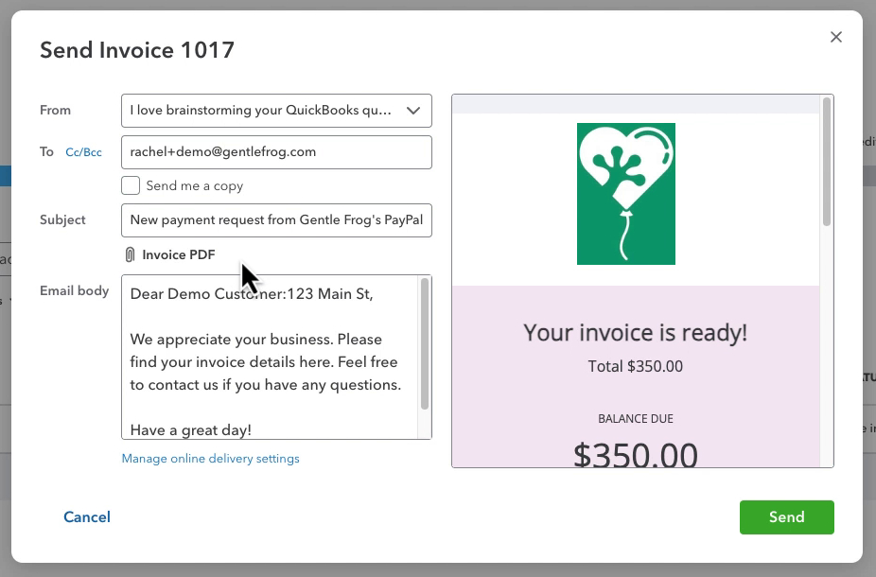Click the To email address field
This screenshot has height=577, width=876.
tap(276, 152)
